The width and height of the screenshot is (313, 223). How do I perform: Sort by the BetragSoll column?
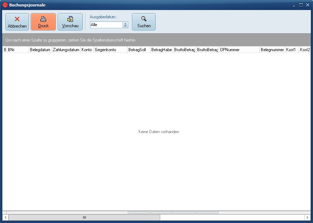coord(138,50)
